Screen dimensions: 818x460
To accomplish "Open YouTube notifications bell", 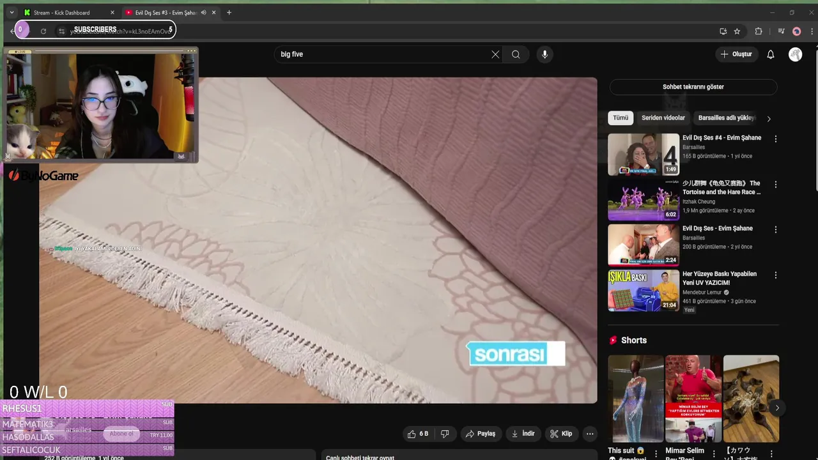I will [771, 54].
